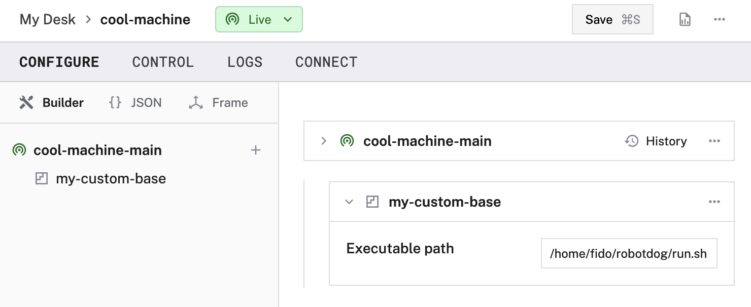Click the green Live status icon

pos(232,19)
